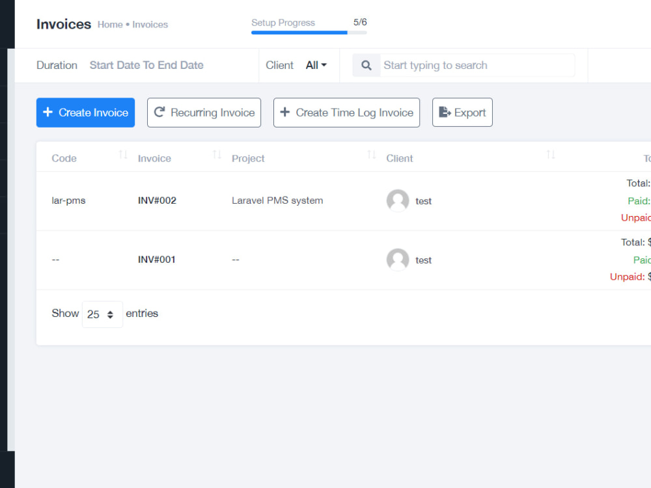Click plus icon on Create Invoice button

coord(48,112)
